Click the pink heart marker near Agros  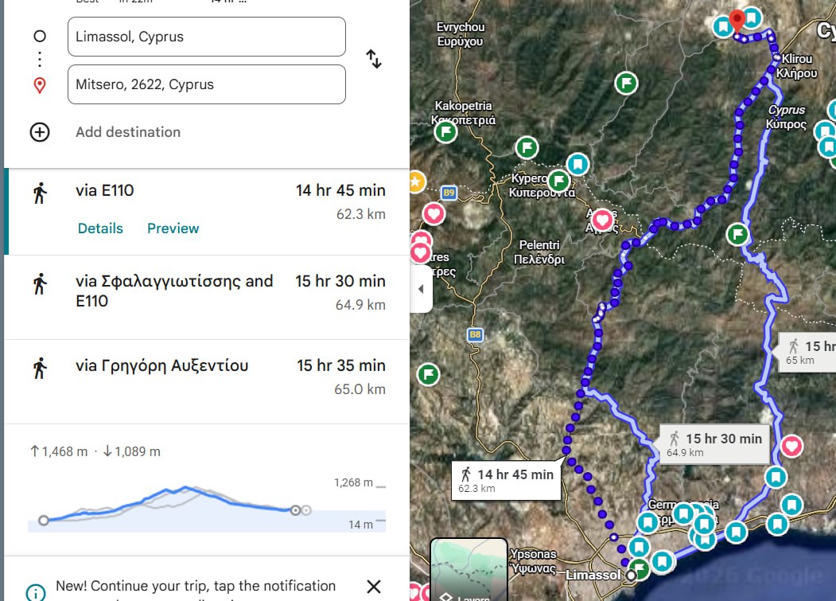(x=602, y=220)
